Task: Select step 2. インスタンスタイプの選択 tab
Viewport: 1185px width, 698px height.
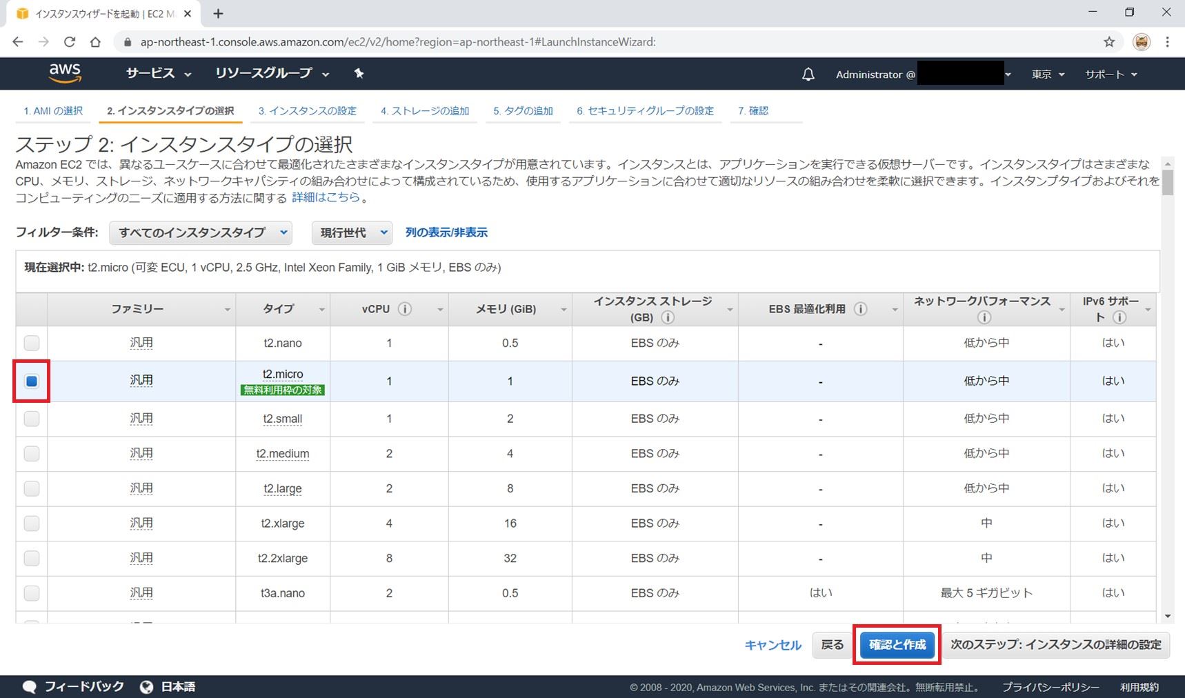Action: click(x=170, y=110)
